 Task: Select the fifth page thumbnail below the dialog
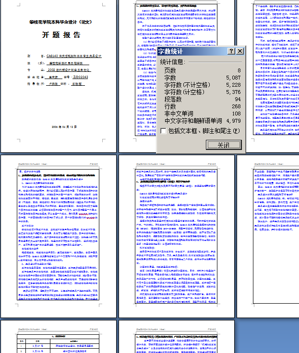(x=177, y=236)
